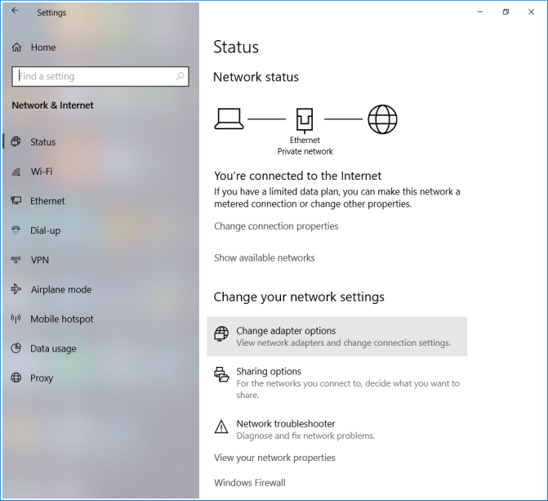Click the Dial-up icon in sidebar
548x501 pixels.
16,230
